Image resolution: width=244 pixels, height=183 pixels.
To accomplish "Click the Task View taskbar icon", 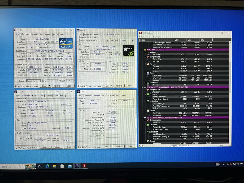I will tap(40, 166).
